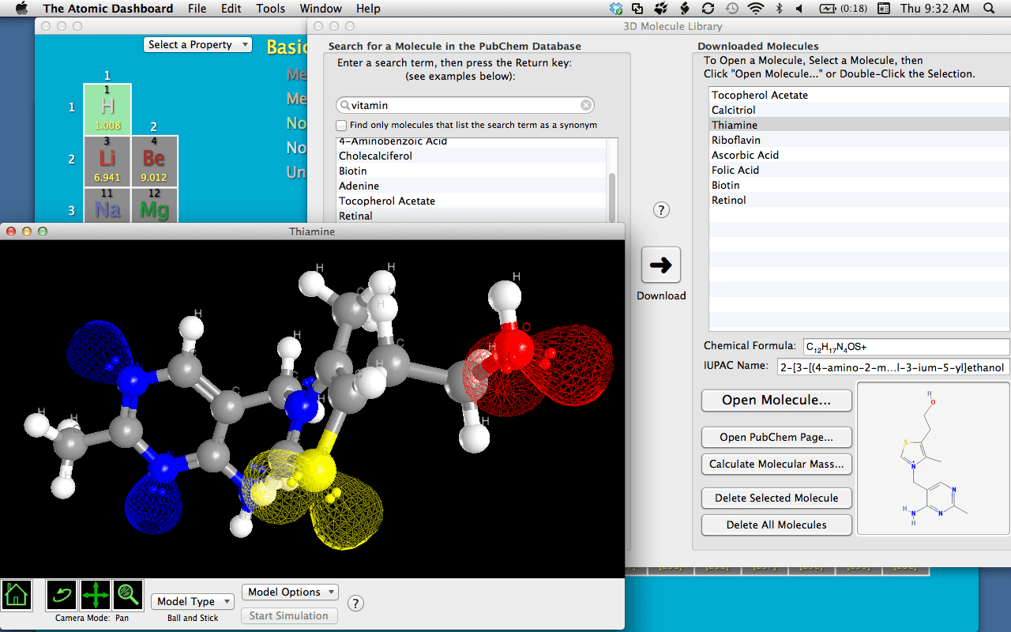
Task: Select Retinal in search results
Action: pyautogui.click(x=471, y=216)
